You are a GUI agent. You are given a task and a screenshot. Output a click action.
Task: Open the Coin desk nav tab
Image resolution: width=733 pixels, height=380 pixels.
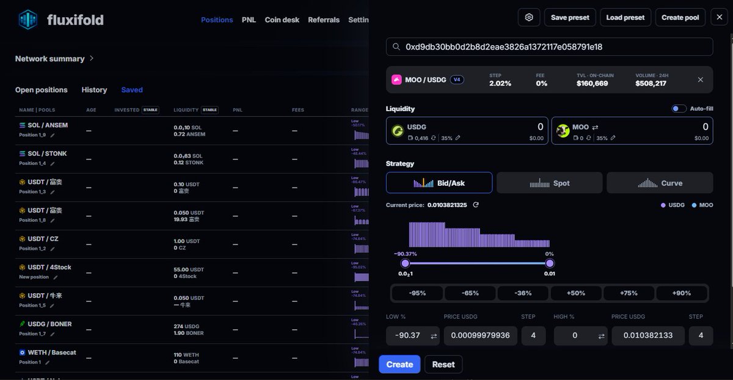pyautogui.click(x=282, y=20)
